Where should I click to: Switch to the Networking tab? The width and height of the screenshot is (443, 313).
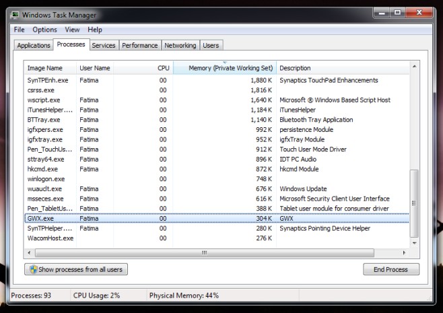point(180,46)
